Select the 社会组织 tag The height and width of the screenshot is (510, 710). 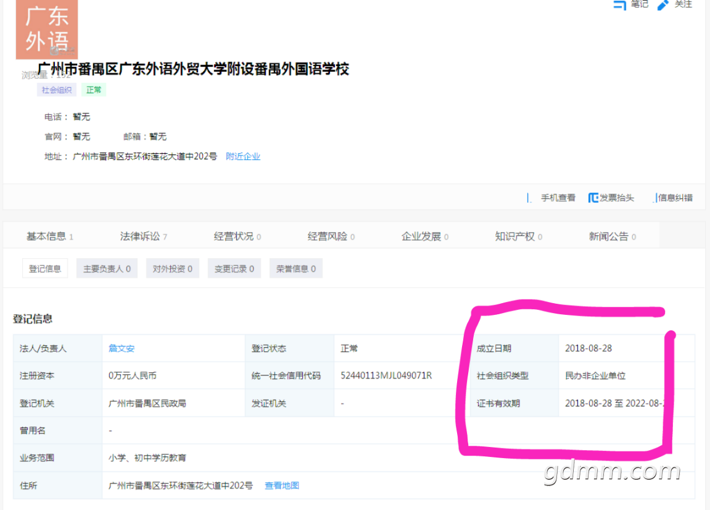click(57, 90)
